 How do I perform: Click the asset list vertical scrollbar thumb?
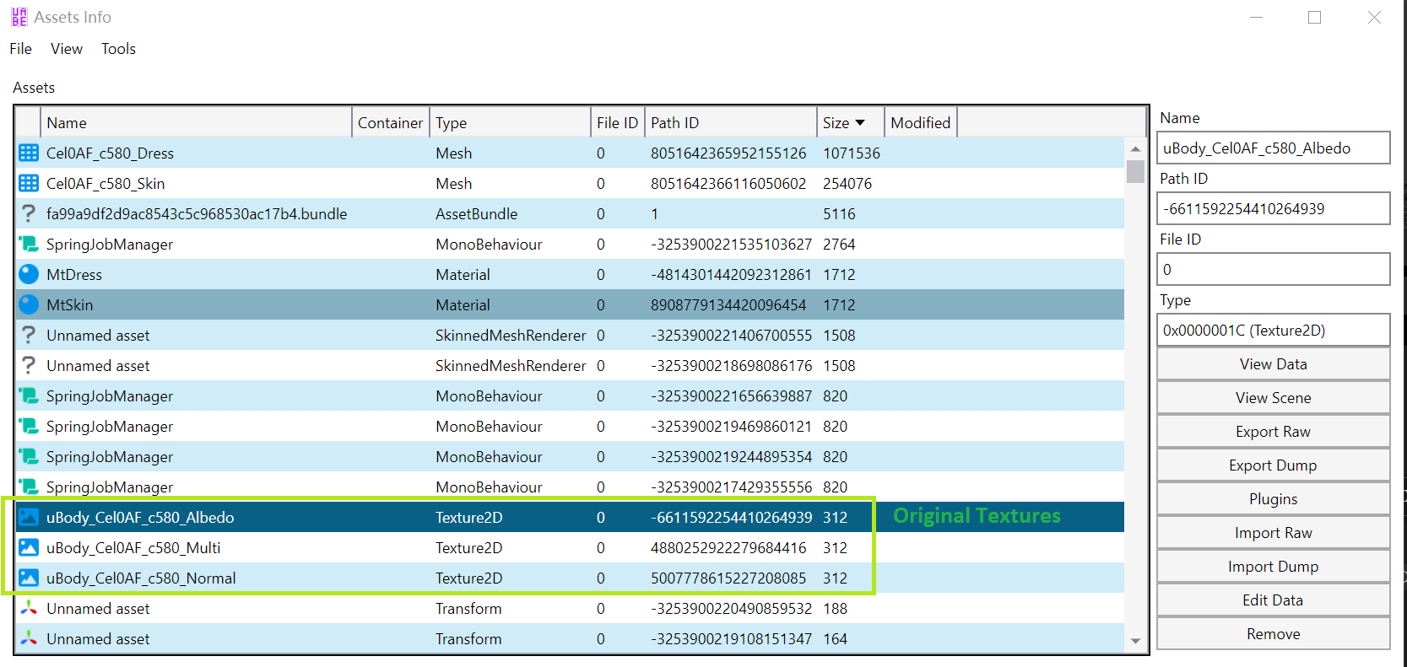[1135, 171]
